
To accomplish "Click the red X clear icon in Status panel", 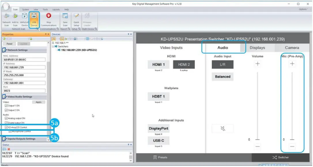I will coord(9,149).
